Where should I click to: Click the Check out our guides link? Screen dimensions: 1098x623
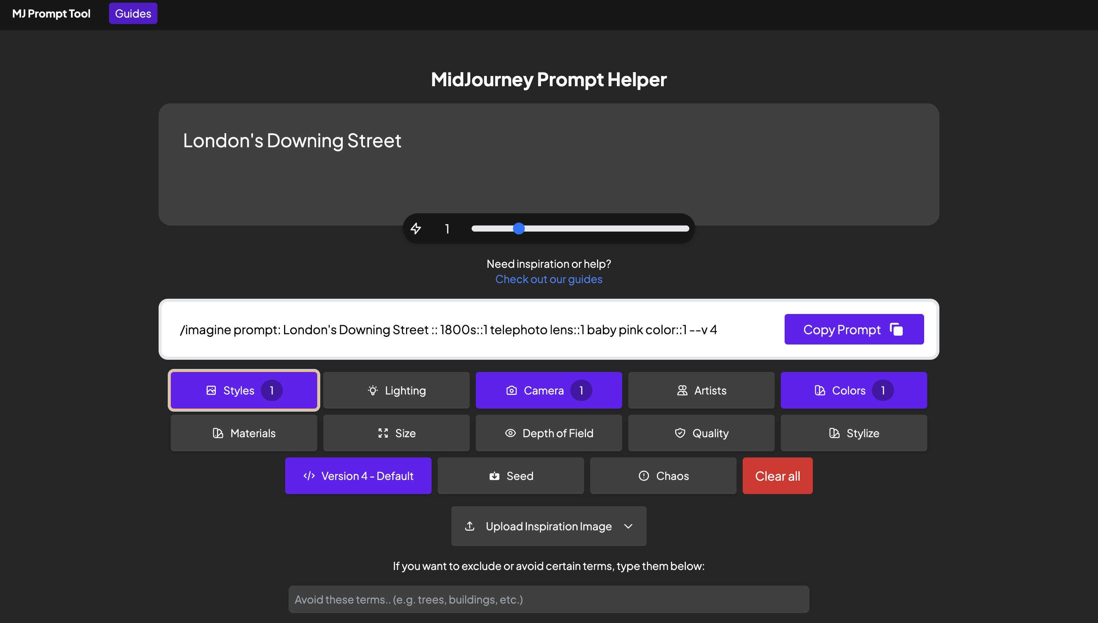coord(549,279)
